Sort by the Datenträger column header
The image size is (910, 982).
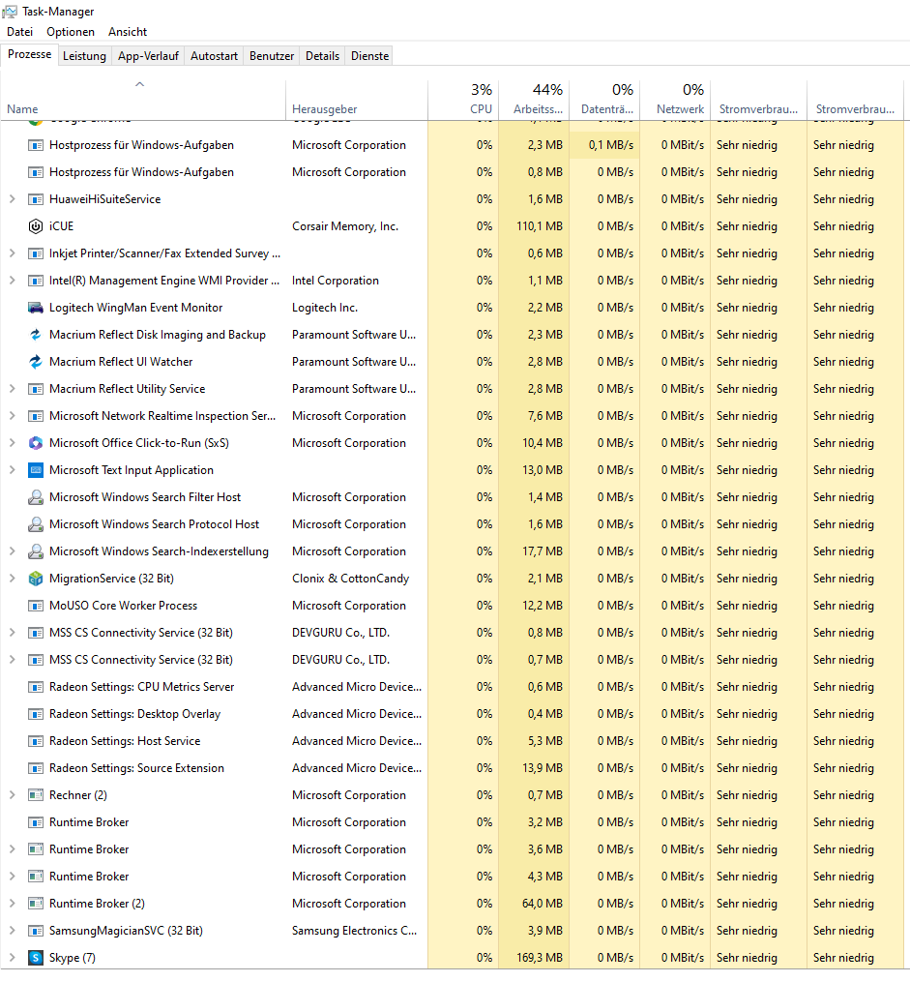click(x=604, y=101)
